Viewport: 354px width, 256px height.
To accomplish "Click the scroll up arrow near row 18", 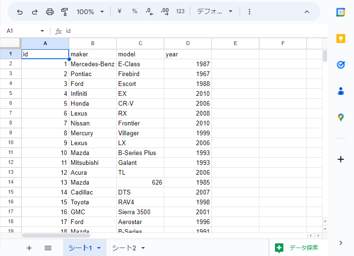I will click(x=325, y=221).
